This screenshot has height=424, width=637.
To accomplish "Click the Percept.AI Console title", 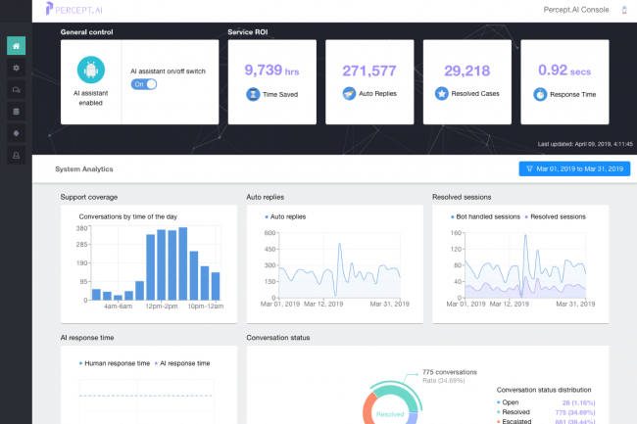I will click(576, 10).
